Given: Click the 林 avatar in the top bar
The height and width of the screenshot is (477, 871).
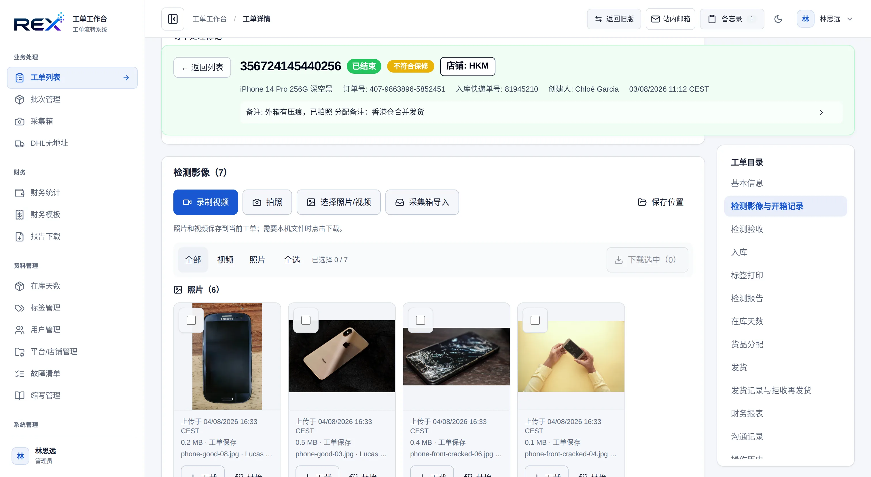Looking at the screenshot, I should click(x=805, y=19).
